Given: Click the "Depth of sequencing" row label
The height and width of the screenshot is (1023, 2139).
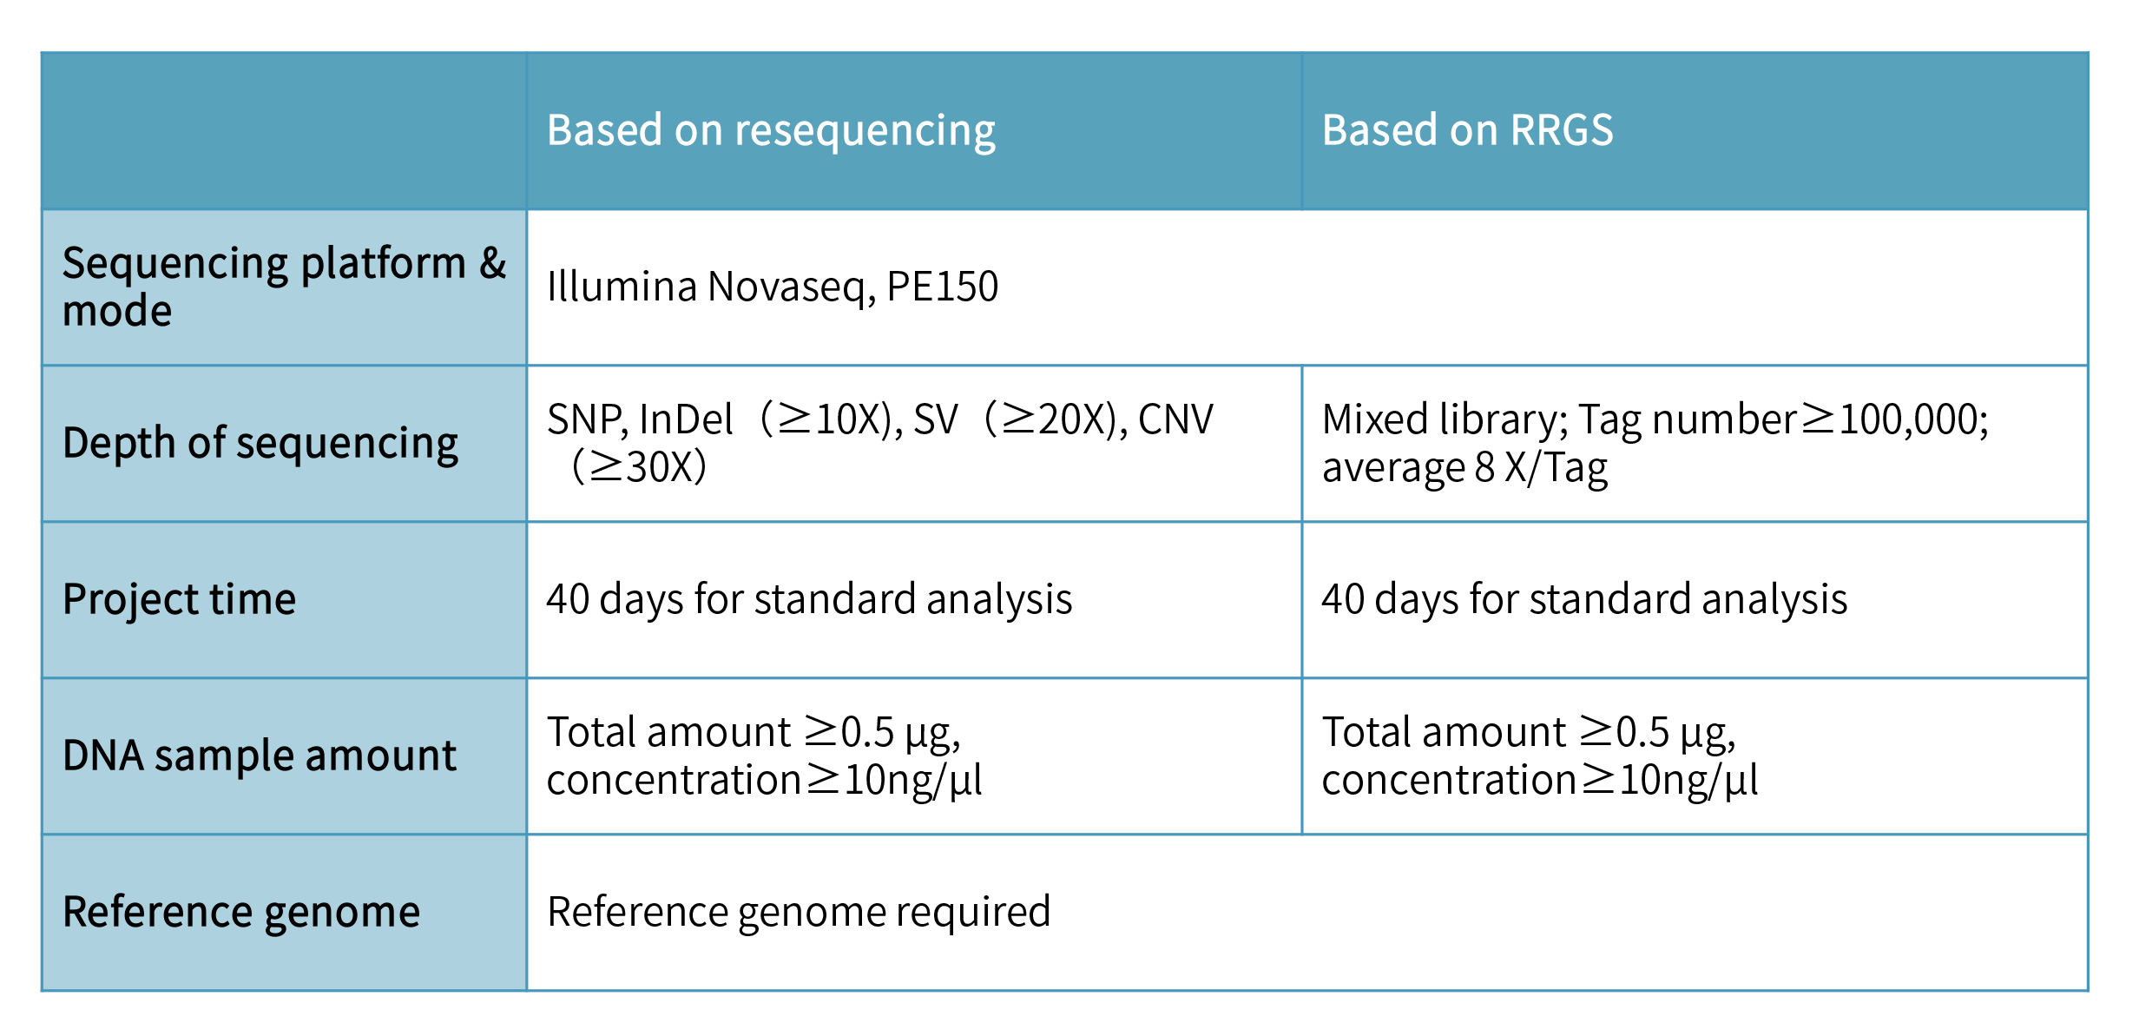Looking at the screenshot, I should pos(260,443).
